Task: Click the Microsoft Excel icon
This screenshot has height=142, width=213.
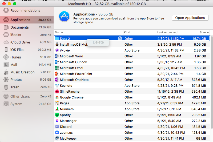Action: coord(57,68)
